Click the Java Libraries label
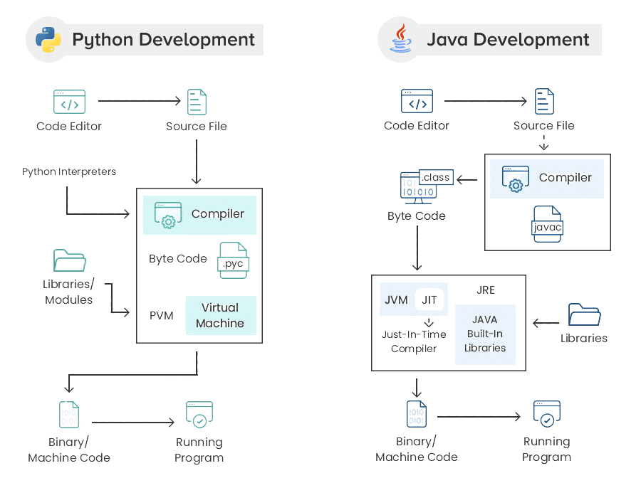This screenshot has height=483, width=641. pyautogui.click(x=584, y=339)
